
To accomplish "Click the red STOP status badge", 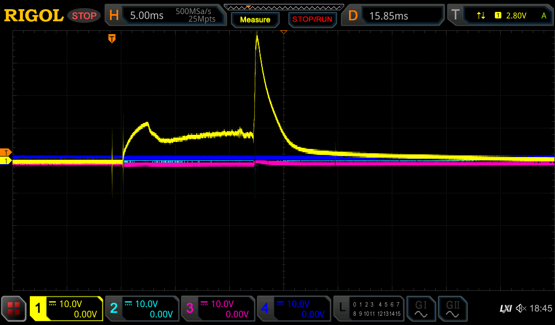I will 84,16.
